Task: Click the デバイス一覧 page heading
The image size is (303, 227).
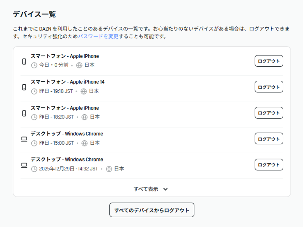Action: [x=35, y=14]
